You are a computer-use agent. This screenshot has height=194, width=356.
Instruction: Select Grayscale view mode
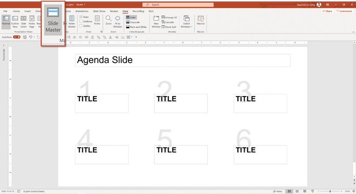133,22
